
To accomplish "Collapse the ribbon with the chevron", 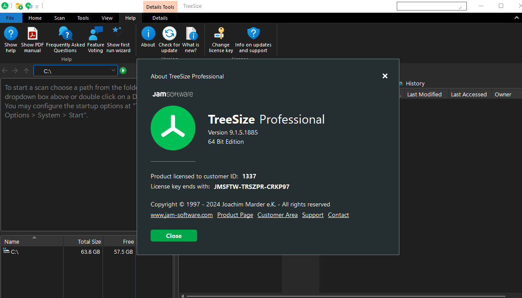I will click(x=517, y=18).
